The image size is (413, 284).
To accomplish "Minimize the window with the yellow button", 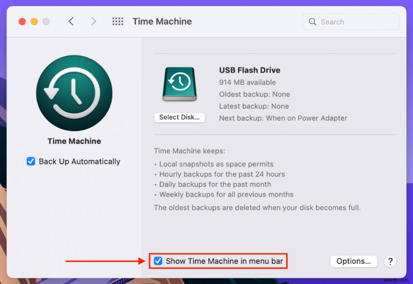I will (x=34, y=22).
